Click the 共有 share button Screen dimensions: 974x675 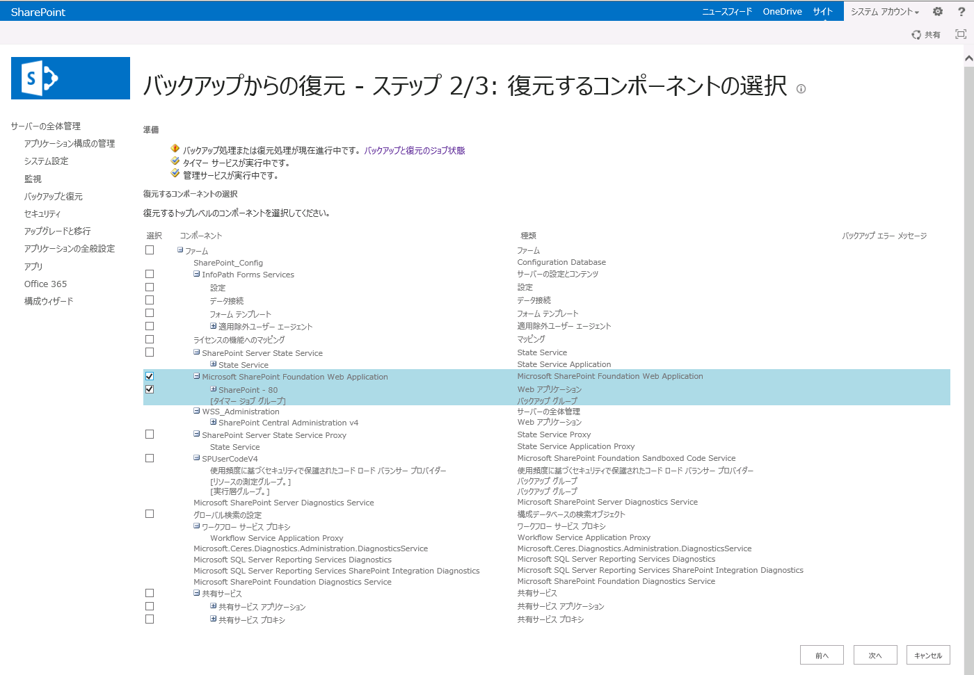click(926, 35)
